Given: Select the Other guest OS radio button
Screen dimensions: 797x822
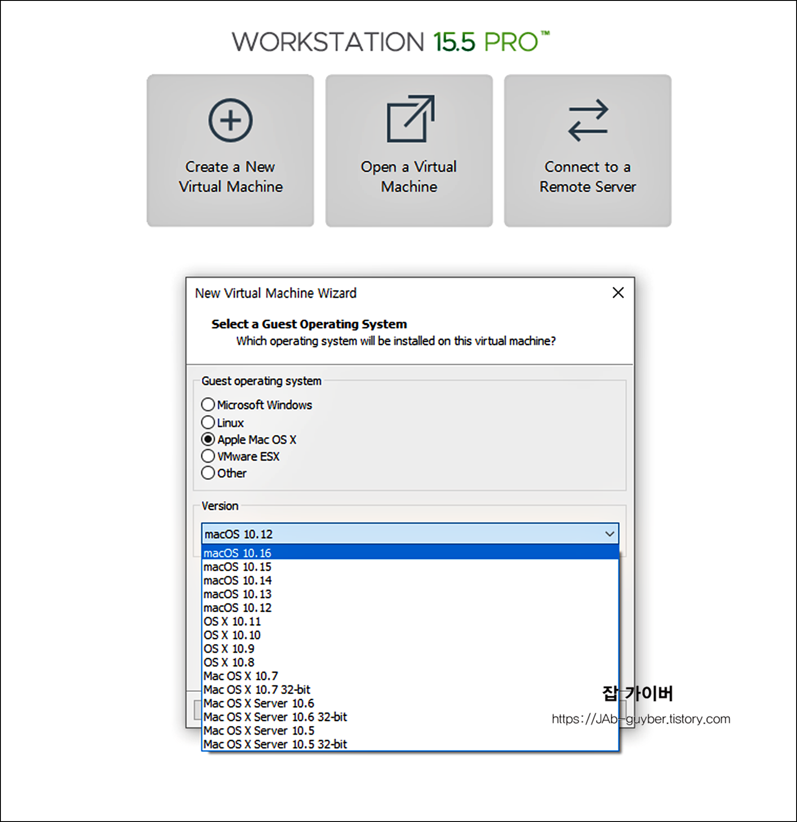Looking at the screenshot, I should click(x=208, y=473).
